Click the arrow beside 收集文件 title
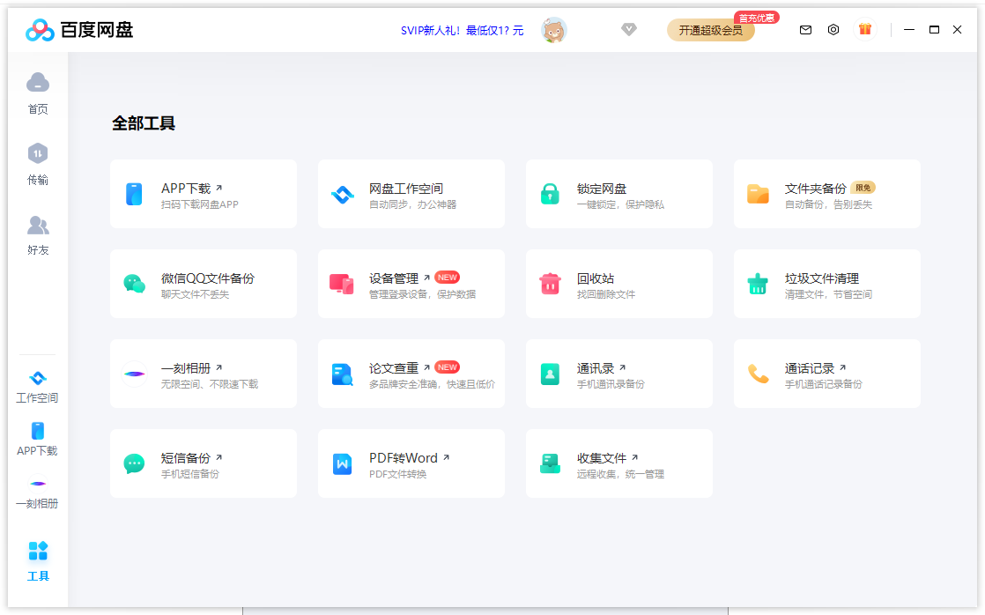985x615 pixels. [634, 457]
